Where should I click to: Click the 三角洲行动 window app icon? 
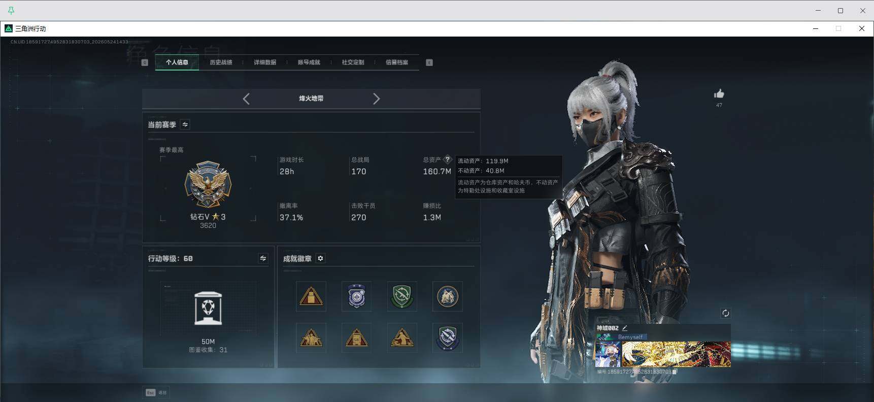pyautogui.click(x=8, y=28)
